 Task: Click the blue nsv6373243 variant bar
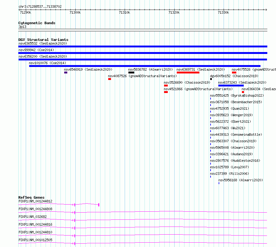pos(231,86)
